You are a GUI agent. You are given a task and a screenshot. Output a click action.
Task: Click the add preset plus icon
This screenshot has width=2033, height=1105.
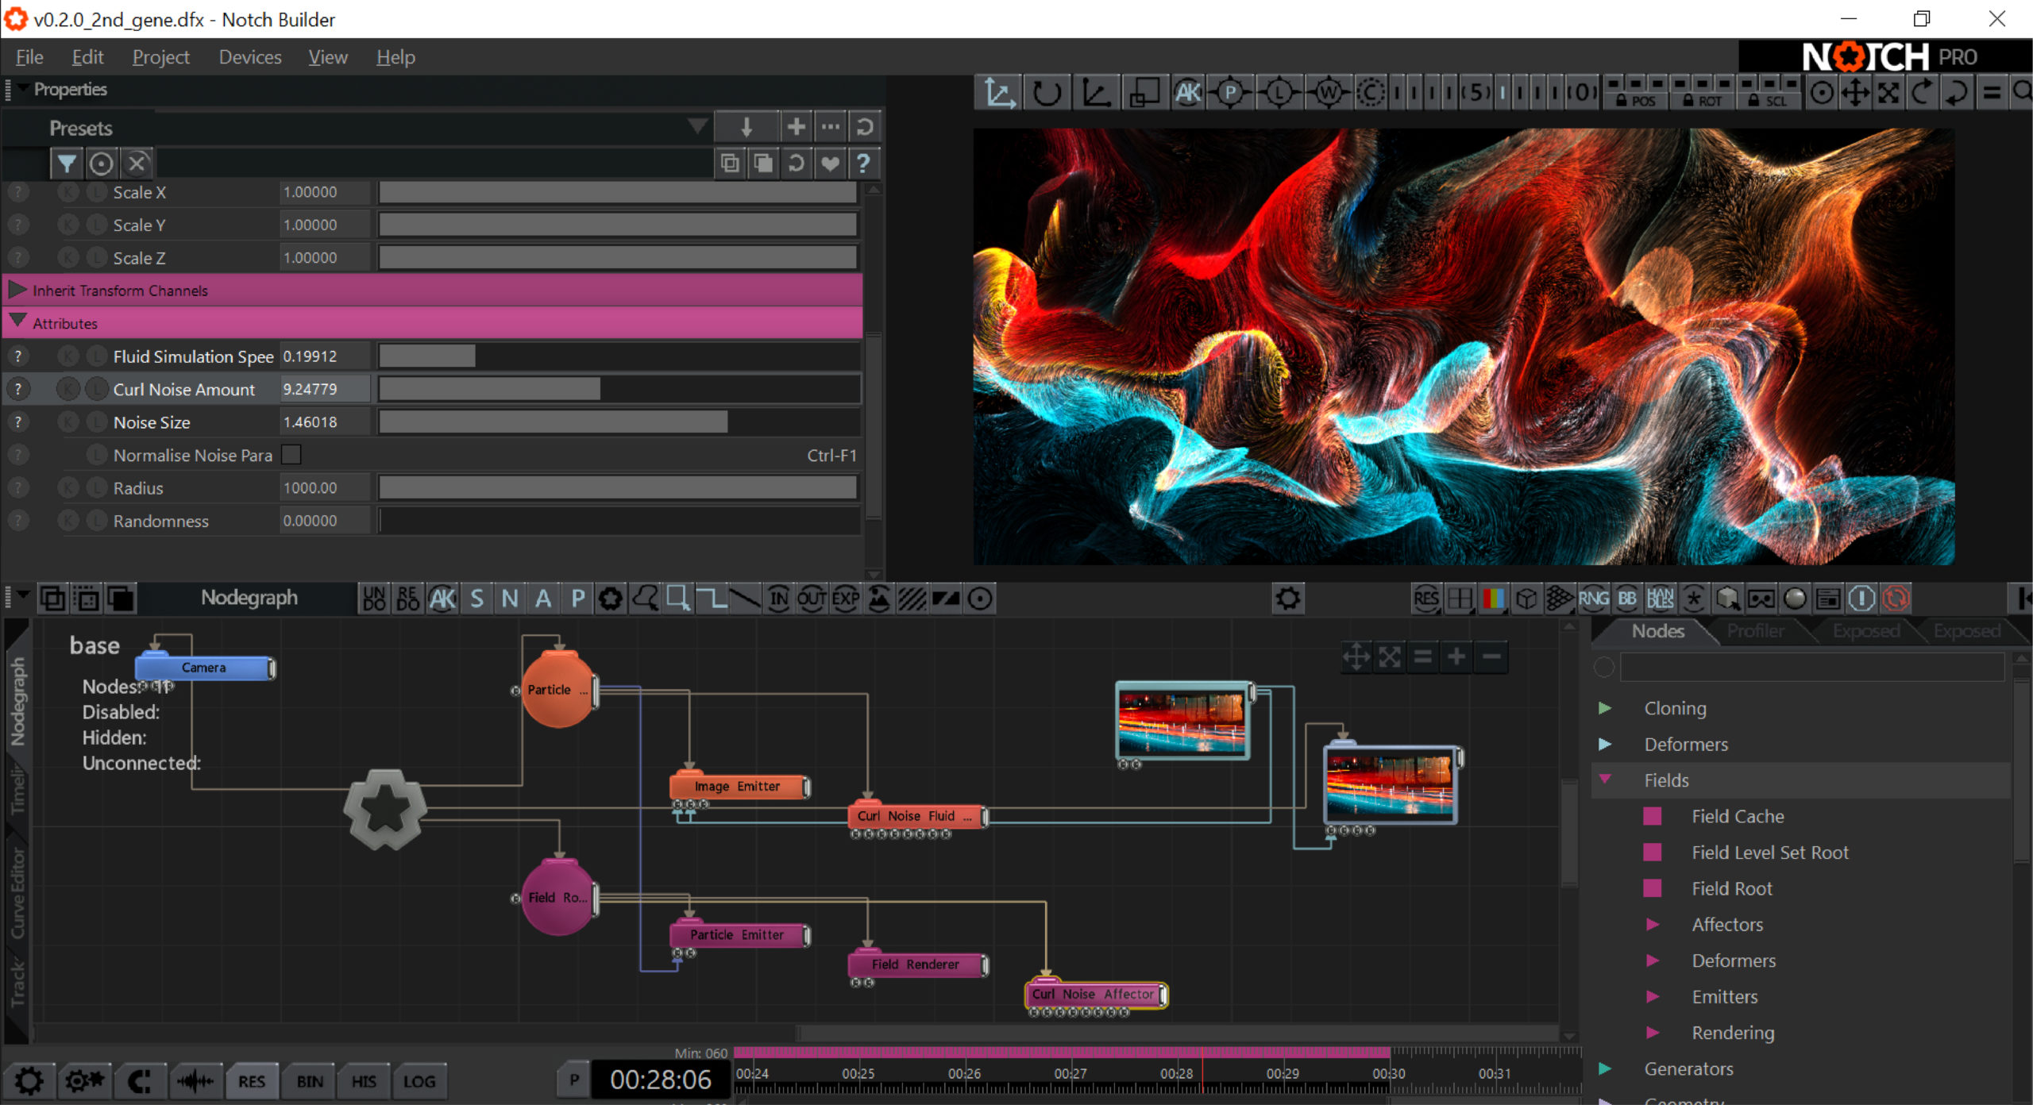click(796, 127)
